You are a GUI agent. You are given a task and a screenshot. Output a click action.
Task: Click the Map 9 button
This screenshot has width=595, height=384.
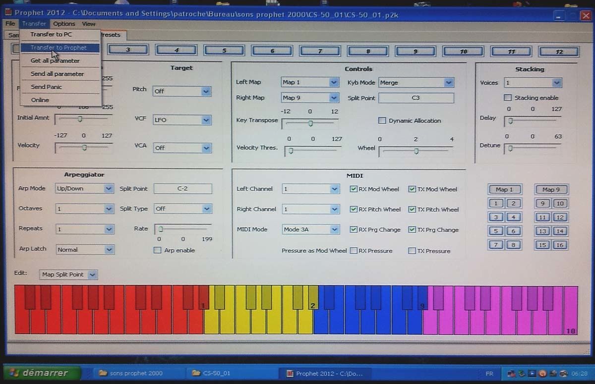pos(551,189)
